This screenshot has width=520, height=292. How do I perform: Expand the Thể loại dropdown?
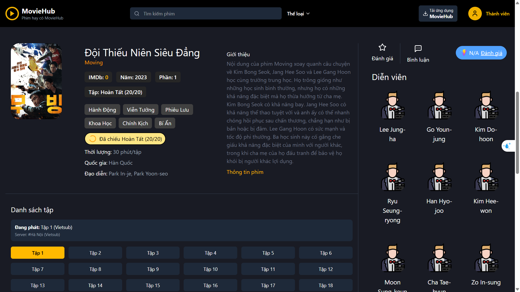coord(298,14)
